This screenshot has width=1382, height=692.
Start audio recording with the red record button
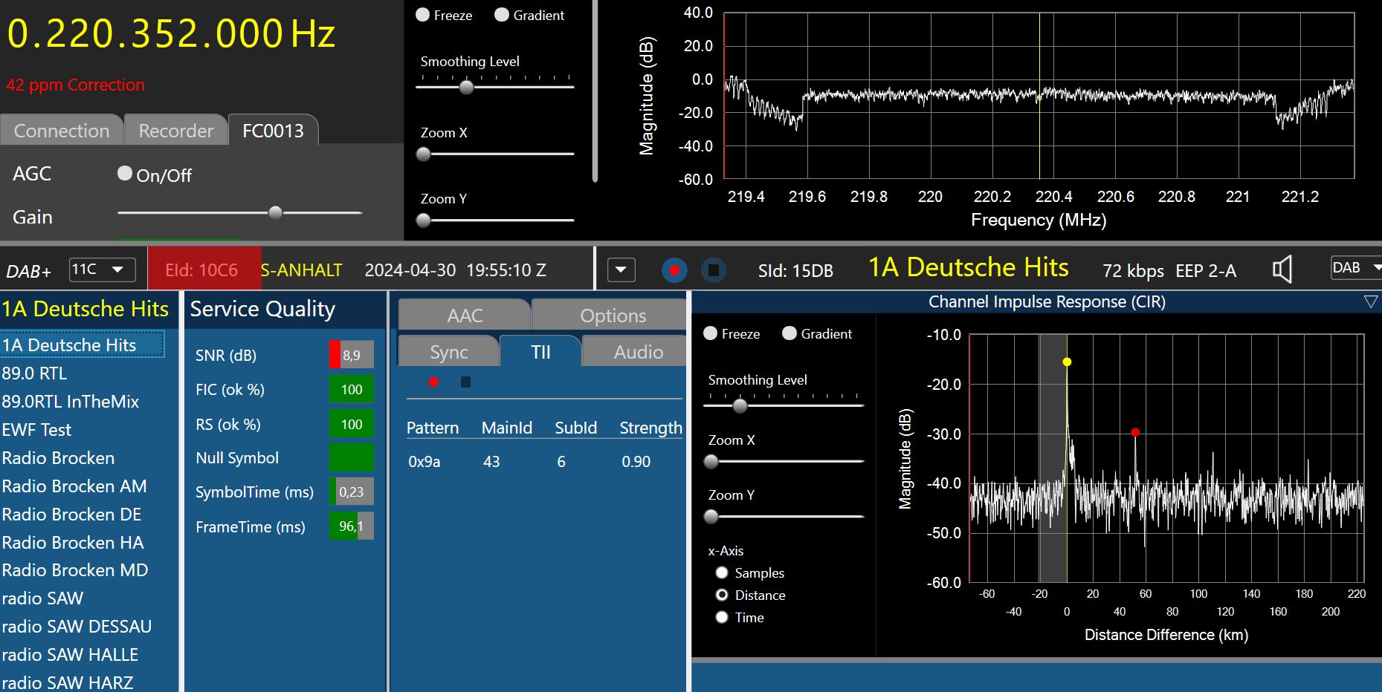(x=674, y=270)
